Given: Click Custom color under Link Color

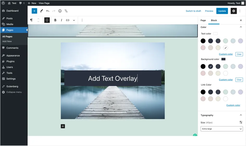Looking at the screenshot, I should [x=233, y=105].
